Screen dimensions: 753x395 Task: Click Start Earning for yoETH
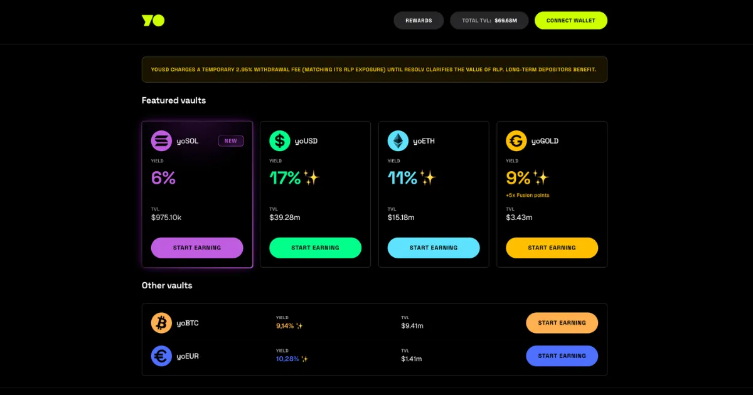point(433,248)
